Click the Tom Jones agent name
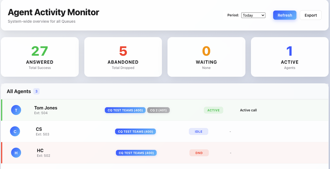330x169 pixels. pyautogui.click(x=46, y=108)
